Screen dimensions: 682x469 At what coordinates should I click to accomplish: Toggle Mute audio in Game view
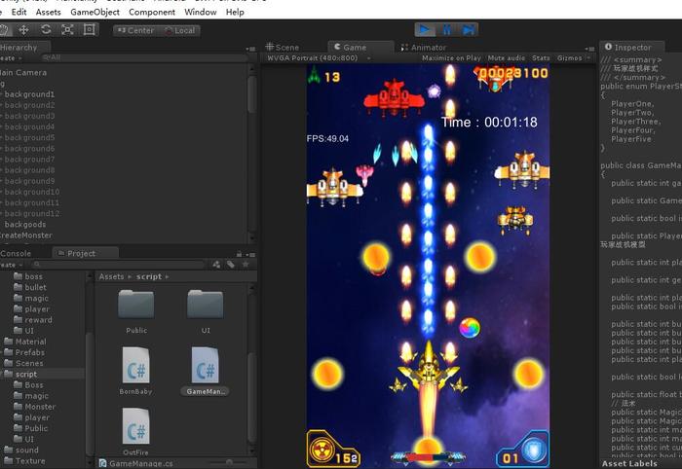[507, 58]
